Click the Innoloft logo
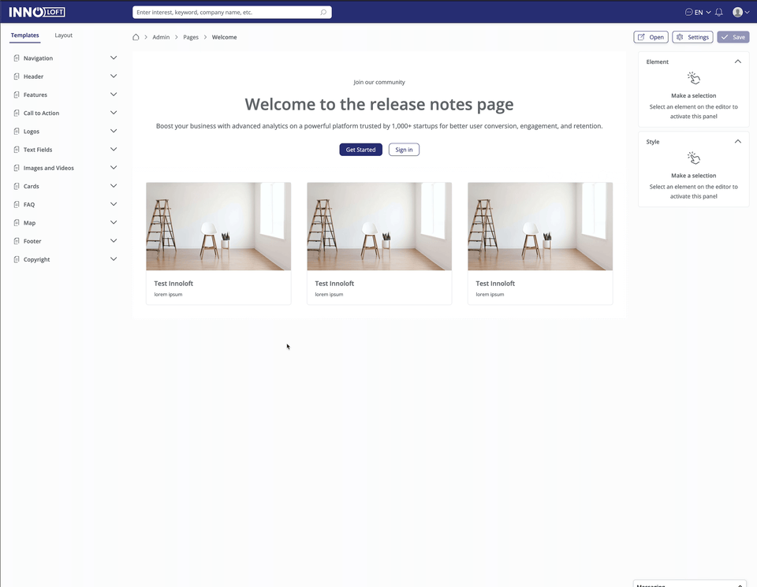 pos(37,12)
